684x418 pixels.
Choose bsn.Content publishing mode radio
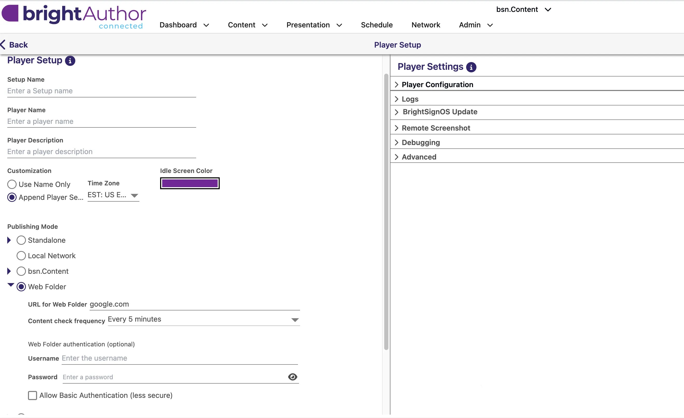[21, 271]
